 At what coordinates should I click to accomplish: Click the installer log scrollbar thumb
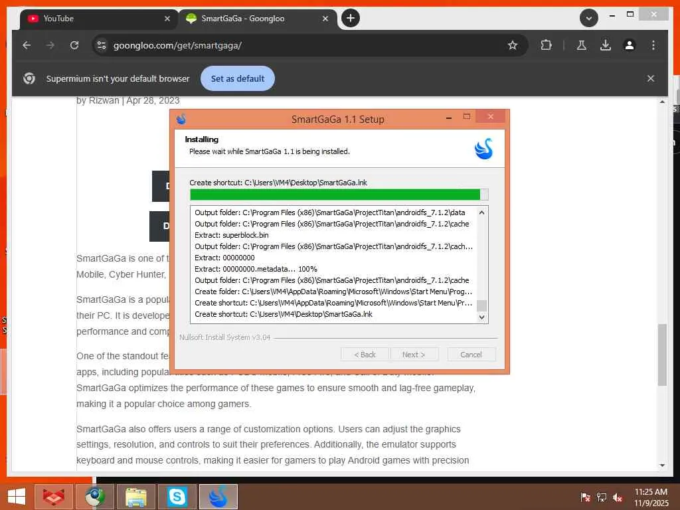(x=481, y=305)
